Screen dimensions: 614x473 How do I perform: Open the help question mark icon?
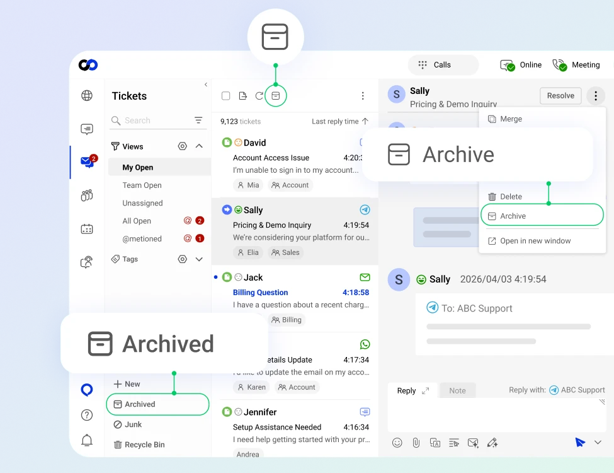[86, 415]
